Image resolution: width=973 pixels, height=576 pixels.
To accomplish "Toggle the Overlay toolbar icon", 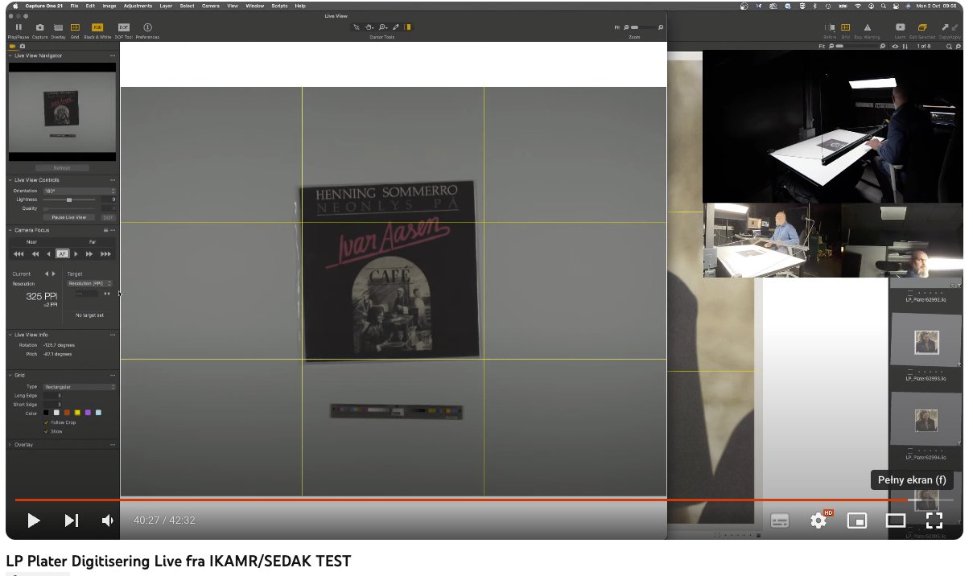I will pyautogui.click(x=59, y=27).
